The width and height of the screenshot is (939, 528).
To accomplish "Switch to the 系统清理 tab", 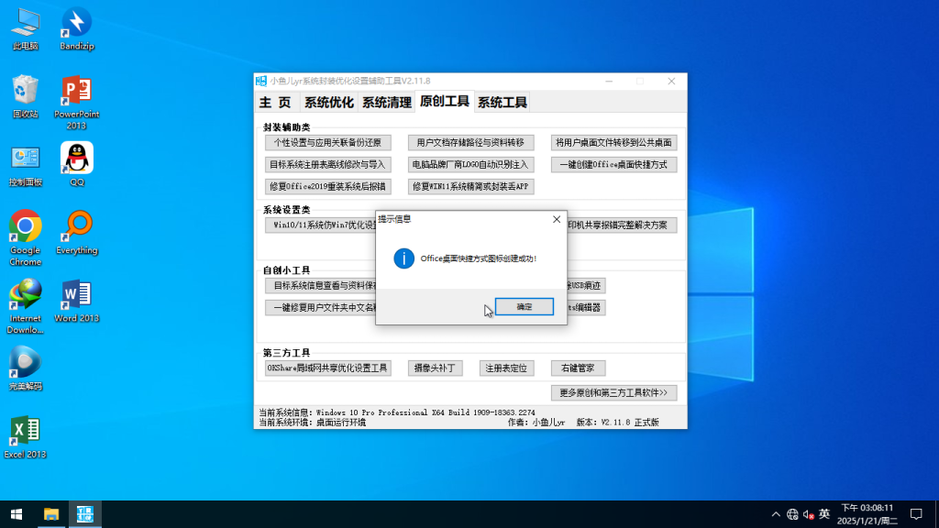I will point(386,103).
